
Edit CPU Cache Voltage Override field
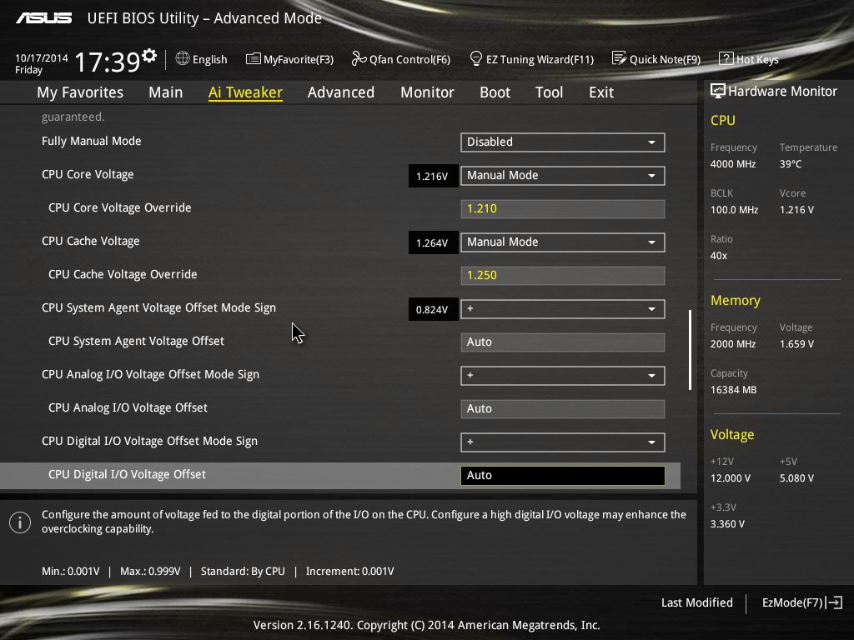pos(563,275)
